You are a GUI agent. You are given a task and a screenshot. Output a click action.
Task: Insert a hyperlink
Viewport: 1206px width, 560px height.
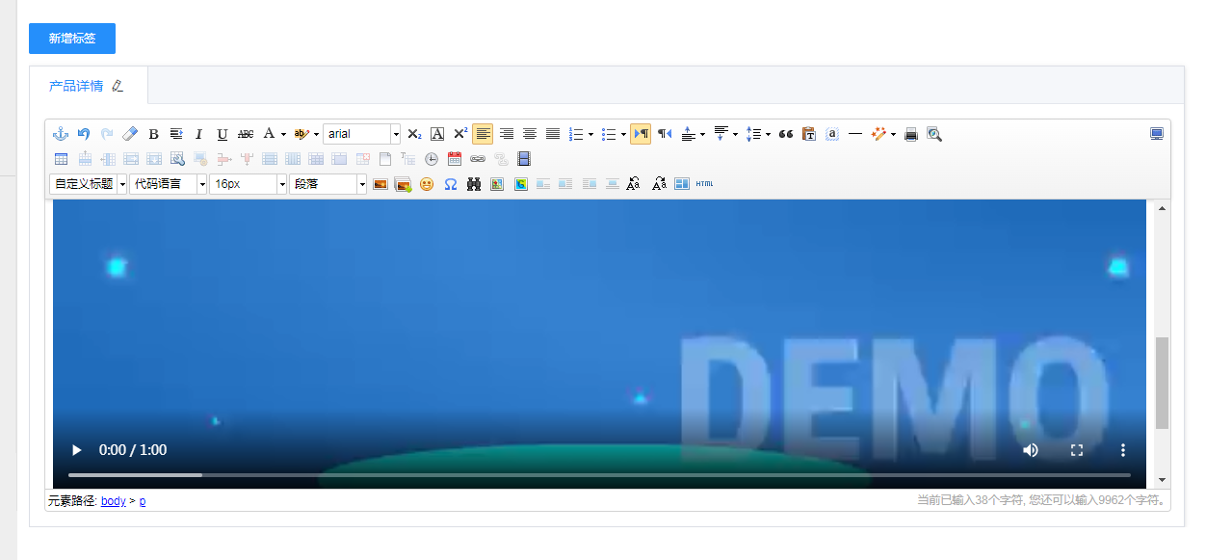tap(478, 159)
